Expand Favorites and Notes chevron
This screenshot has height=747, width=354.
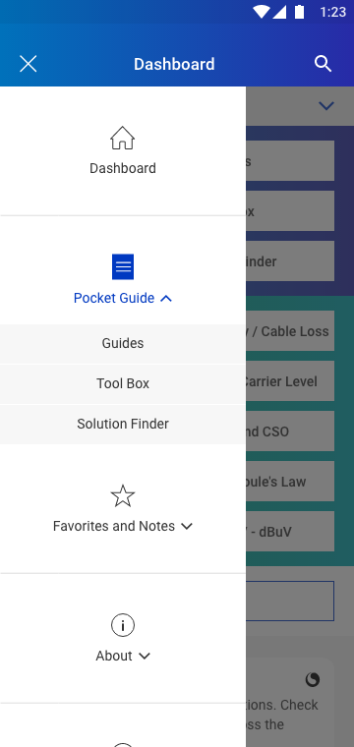pyautogui.click(x=187, y=527)
